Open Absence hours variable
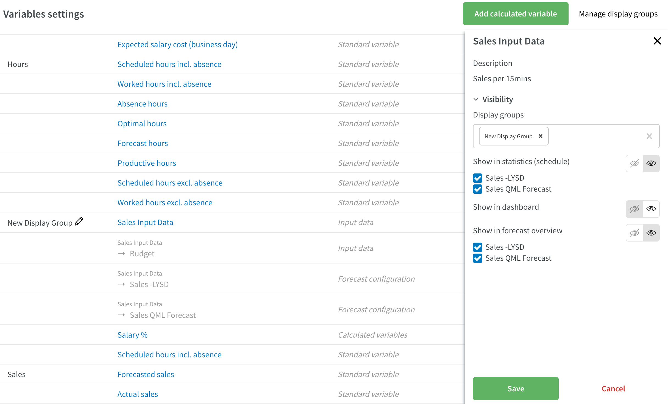Viewport: 668px width, 404px height. point(142,104)
